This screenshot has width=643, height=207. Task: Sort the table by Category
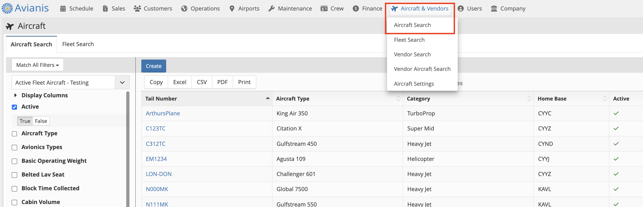click(x=468, y=99)
